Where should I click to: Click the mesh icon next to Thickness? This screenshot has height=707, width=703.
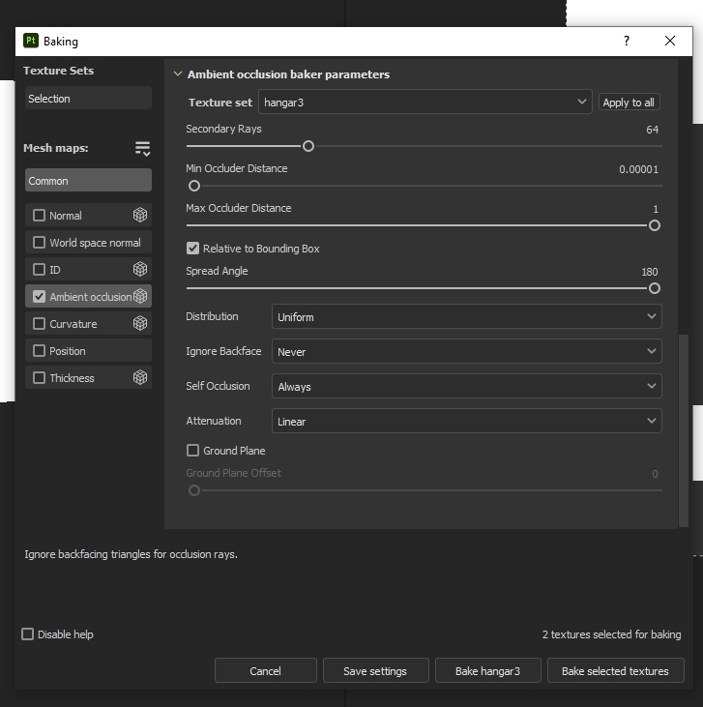pos(140,377)
